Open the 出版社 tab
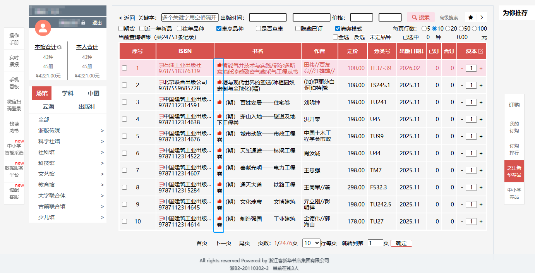Image resolution: width=535 pixels, height=273 pixels. (87, 107)
